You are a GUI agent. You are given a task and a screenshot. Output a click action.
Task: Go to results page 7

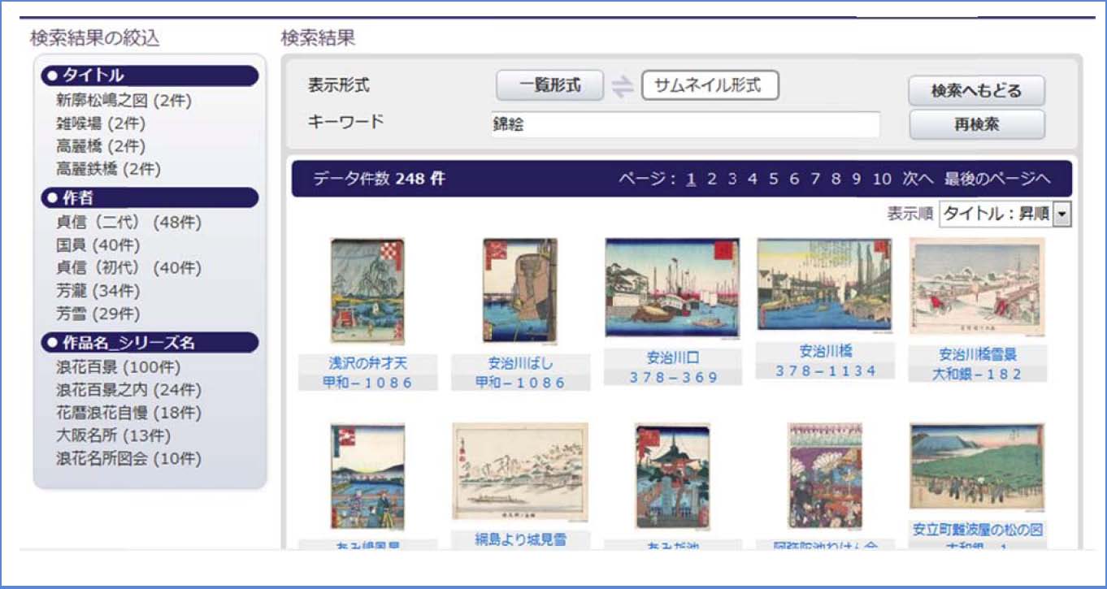[x=815, y=179]
